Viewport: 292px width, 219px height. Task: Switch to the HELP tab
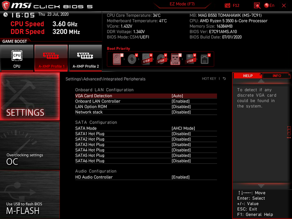click(248, 76)
